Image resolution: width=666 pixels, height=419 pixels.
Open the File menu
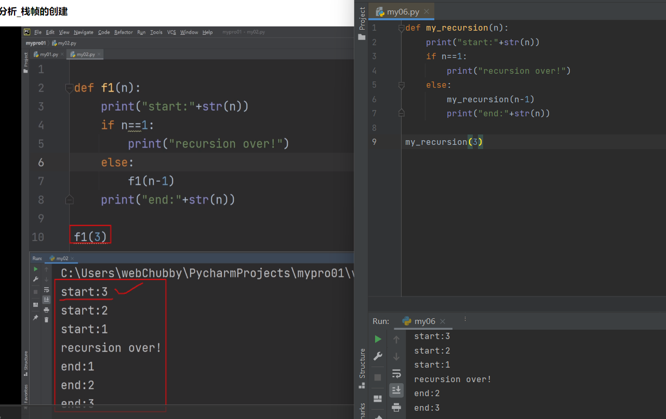(x=38, y=32)
